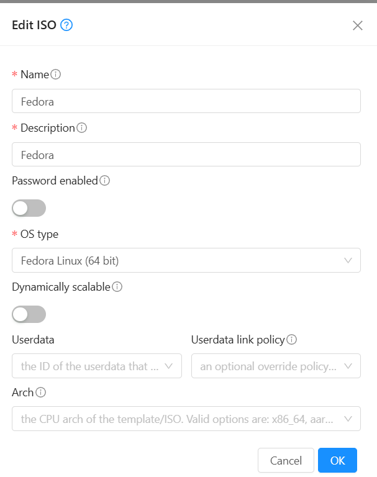The image size is (377, 477).
Task: Click the info icon beside Description
Action: coord(81,128)
